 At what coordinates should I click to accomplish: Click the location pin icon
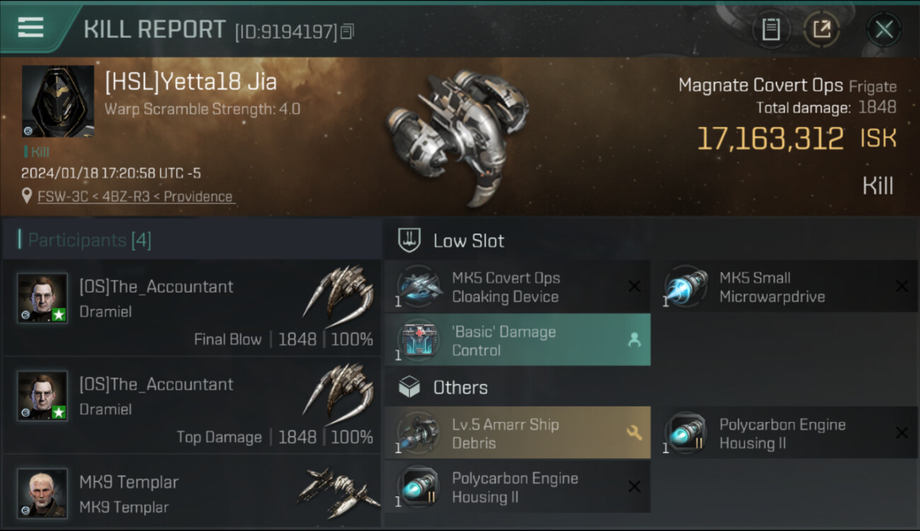28,195
